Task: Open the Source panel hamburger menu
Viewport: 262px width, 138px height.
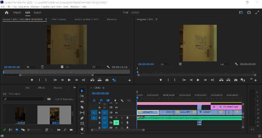Action: click(46, 19)
